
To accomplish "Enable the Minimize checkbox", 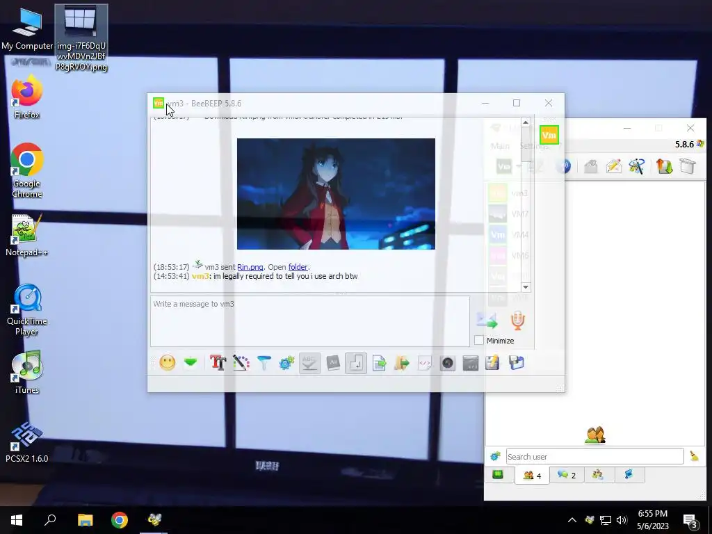I will (x=478, y=340).
